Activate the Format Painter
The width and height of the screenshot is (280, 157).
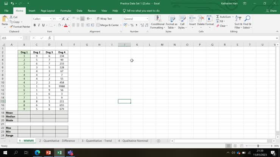click(x=20, y=27)
